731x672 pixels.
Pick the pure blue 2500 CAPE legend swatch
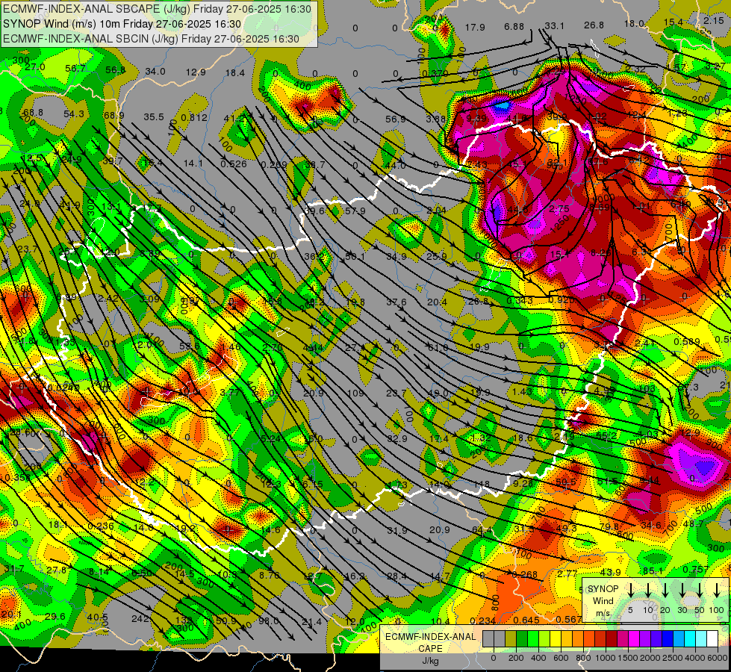coord(668,638)
